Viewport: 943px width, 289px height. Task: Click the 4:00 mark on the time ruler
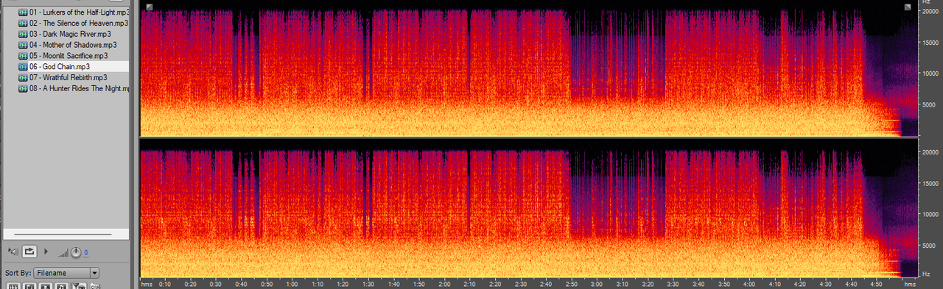coord(749,283)
